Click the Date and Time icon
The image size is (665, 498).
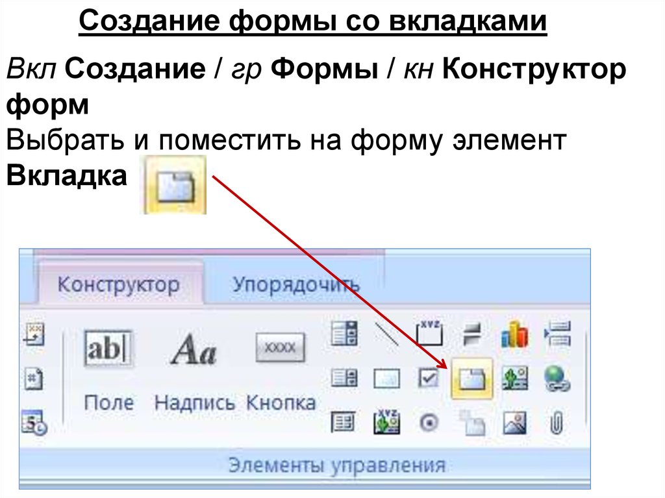point(32,422)
